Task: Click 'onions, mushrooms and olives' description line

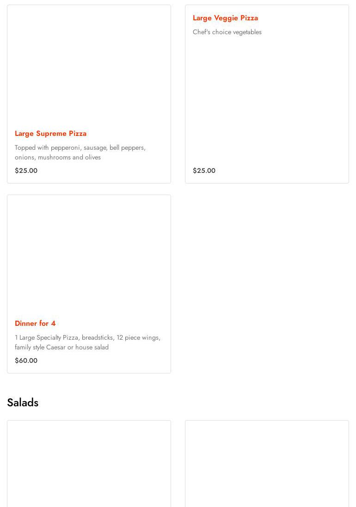Action: (57, 157)
